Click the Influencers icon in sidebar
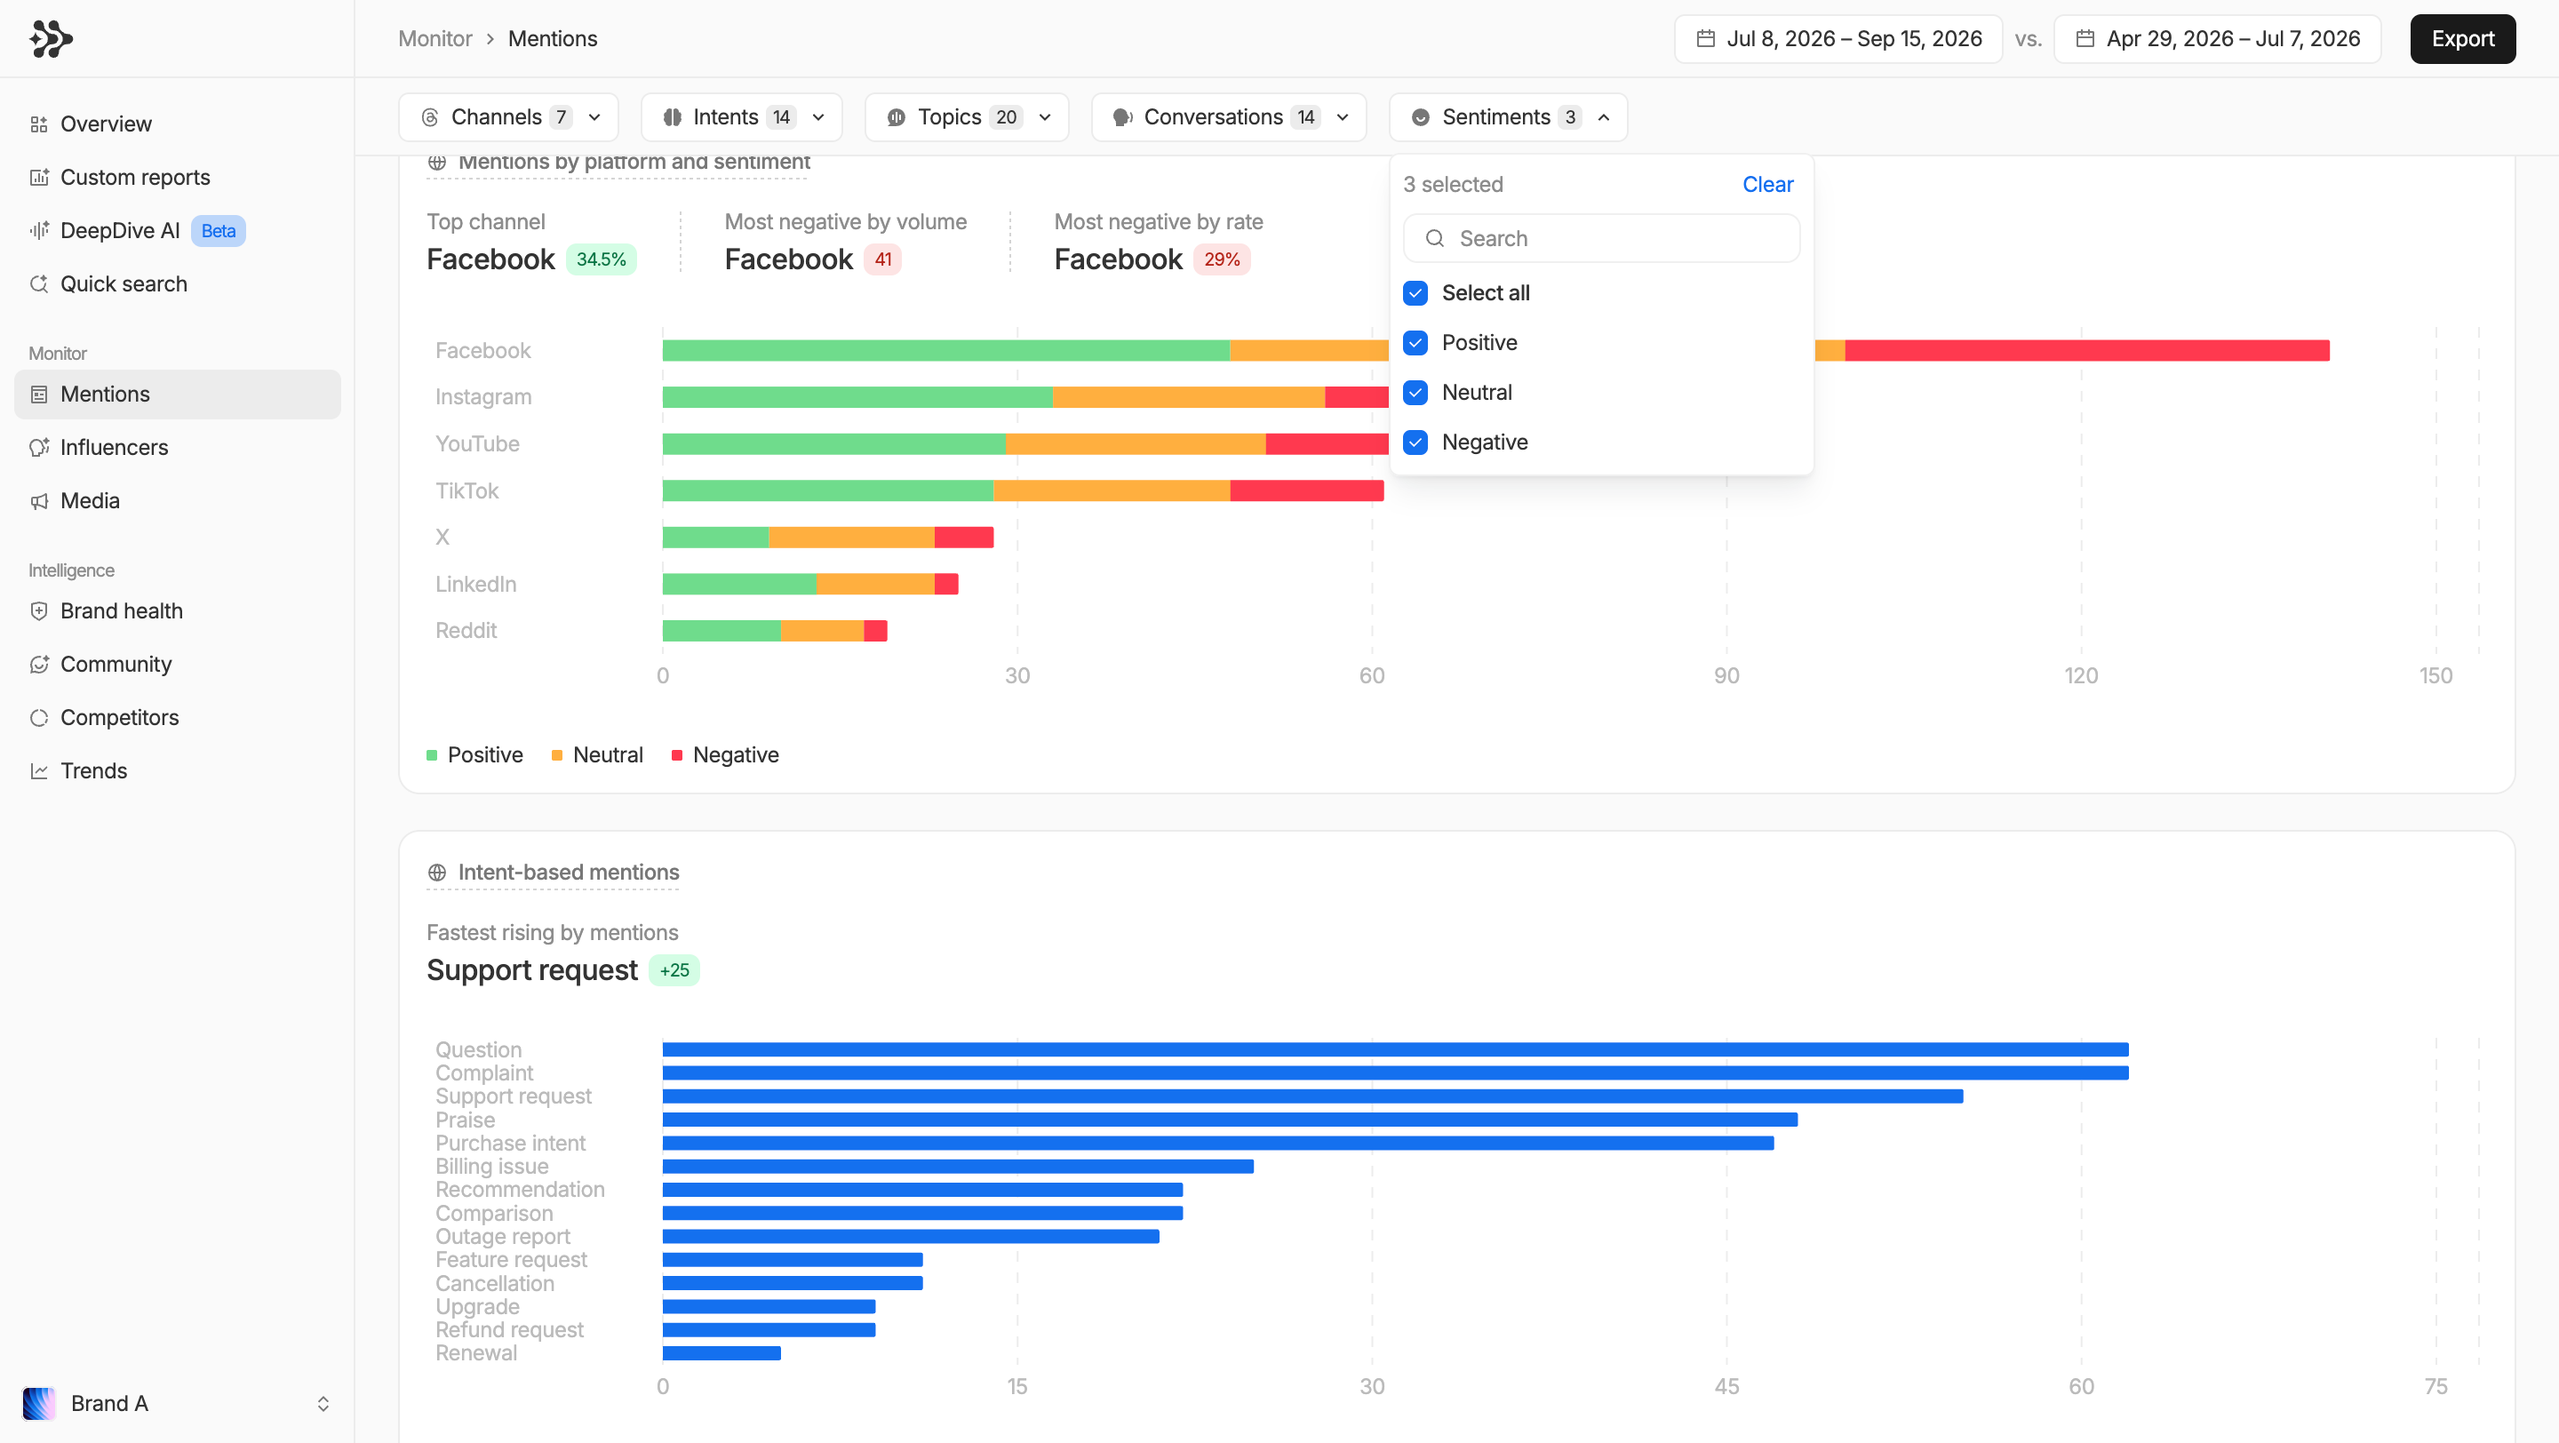 [39, 448]
